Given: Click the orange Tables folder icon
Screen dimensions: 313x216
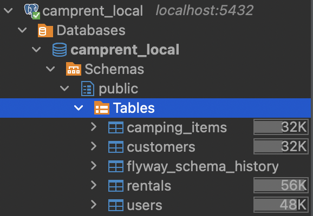Looking at the screenshot, I should 102,107.
